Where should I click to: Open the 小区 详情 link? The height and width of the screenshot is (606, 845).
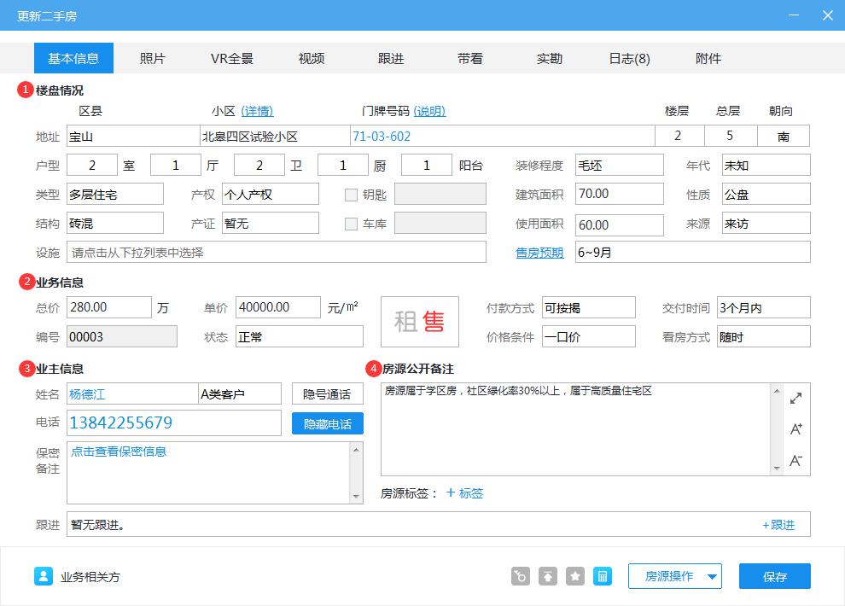255,113
